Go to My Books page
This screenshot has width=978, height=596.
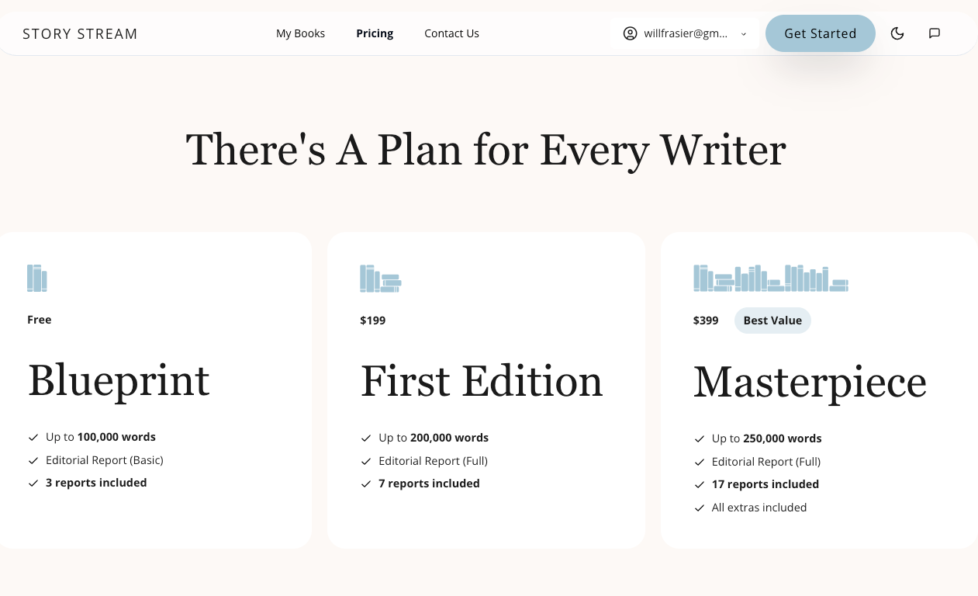coord(300,33)
